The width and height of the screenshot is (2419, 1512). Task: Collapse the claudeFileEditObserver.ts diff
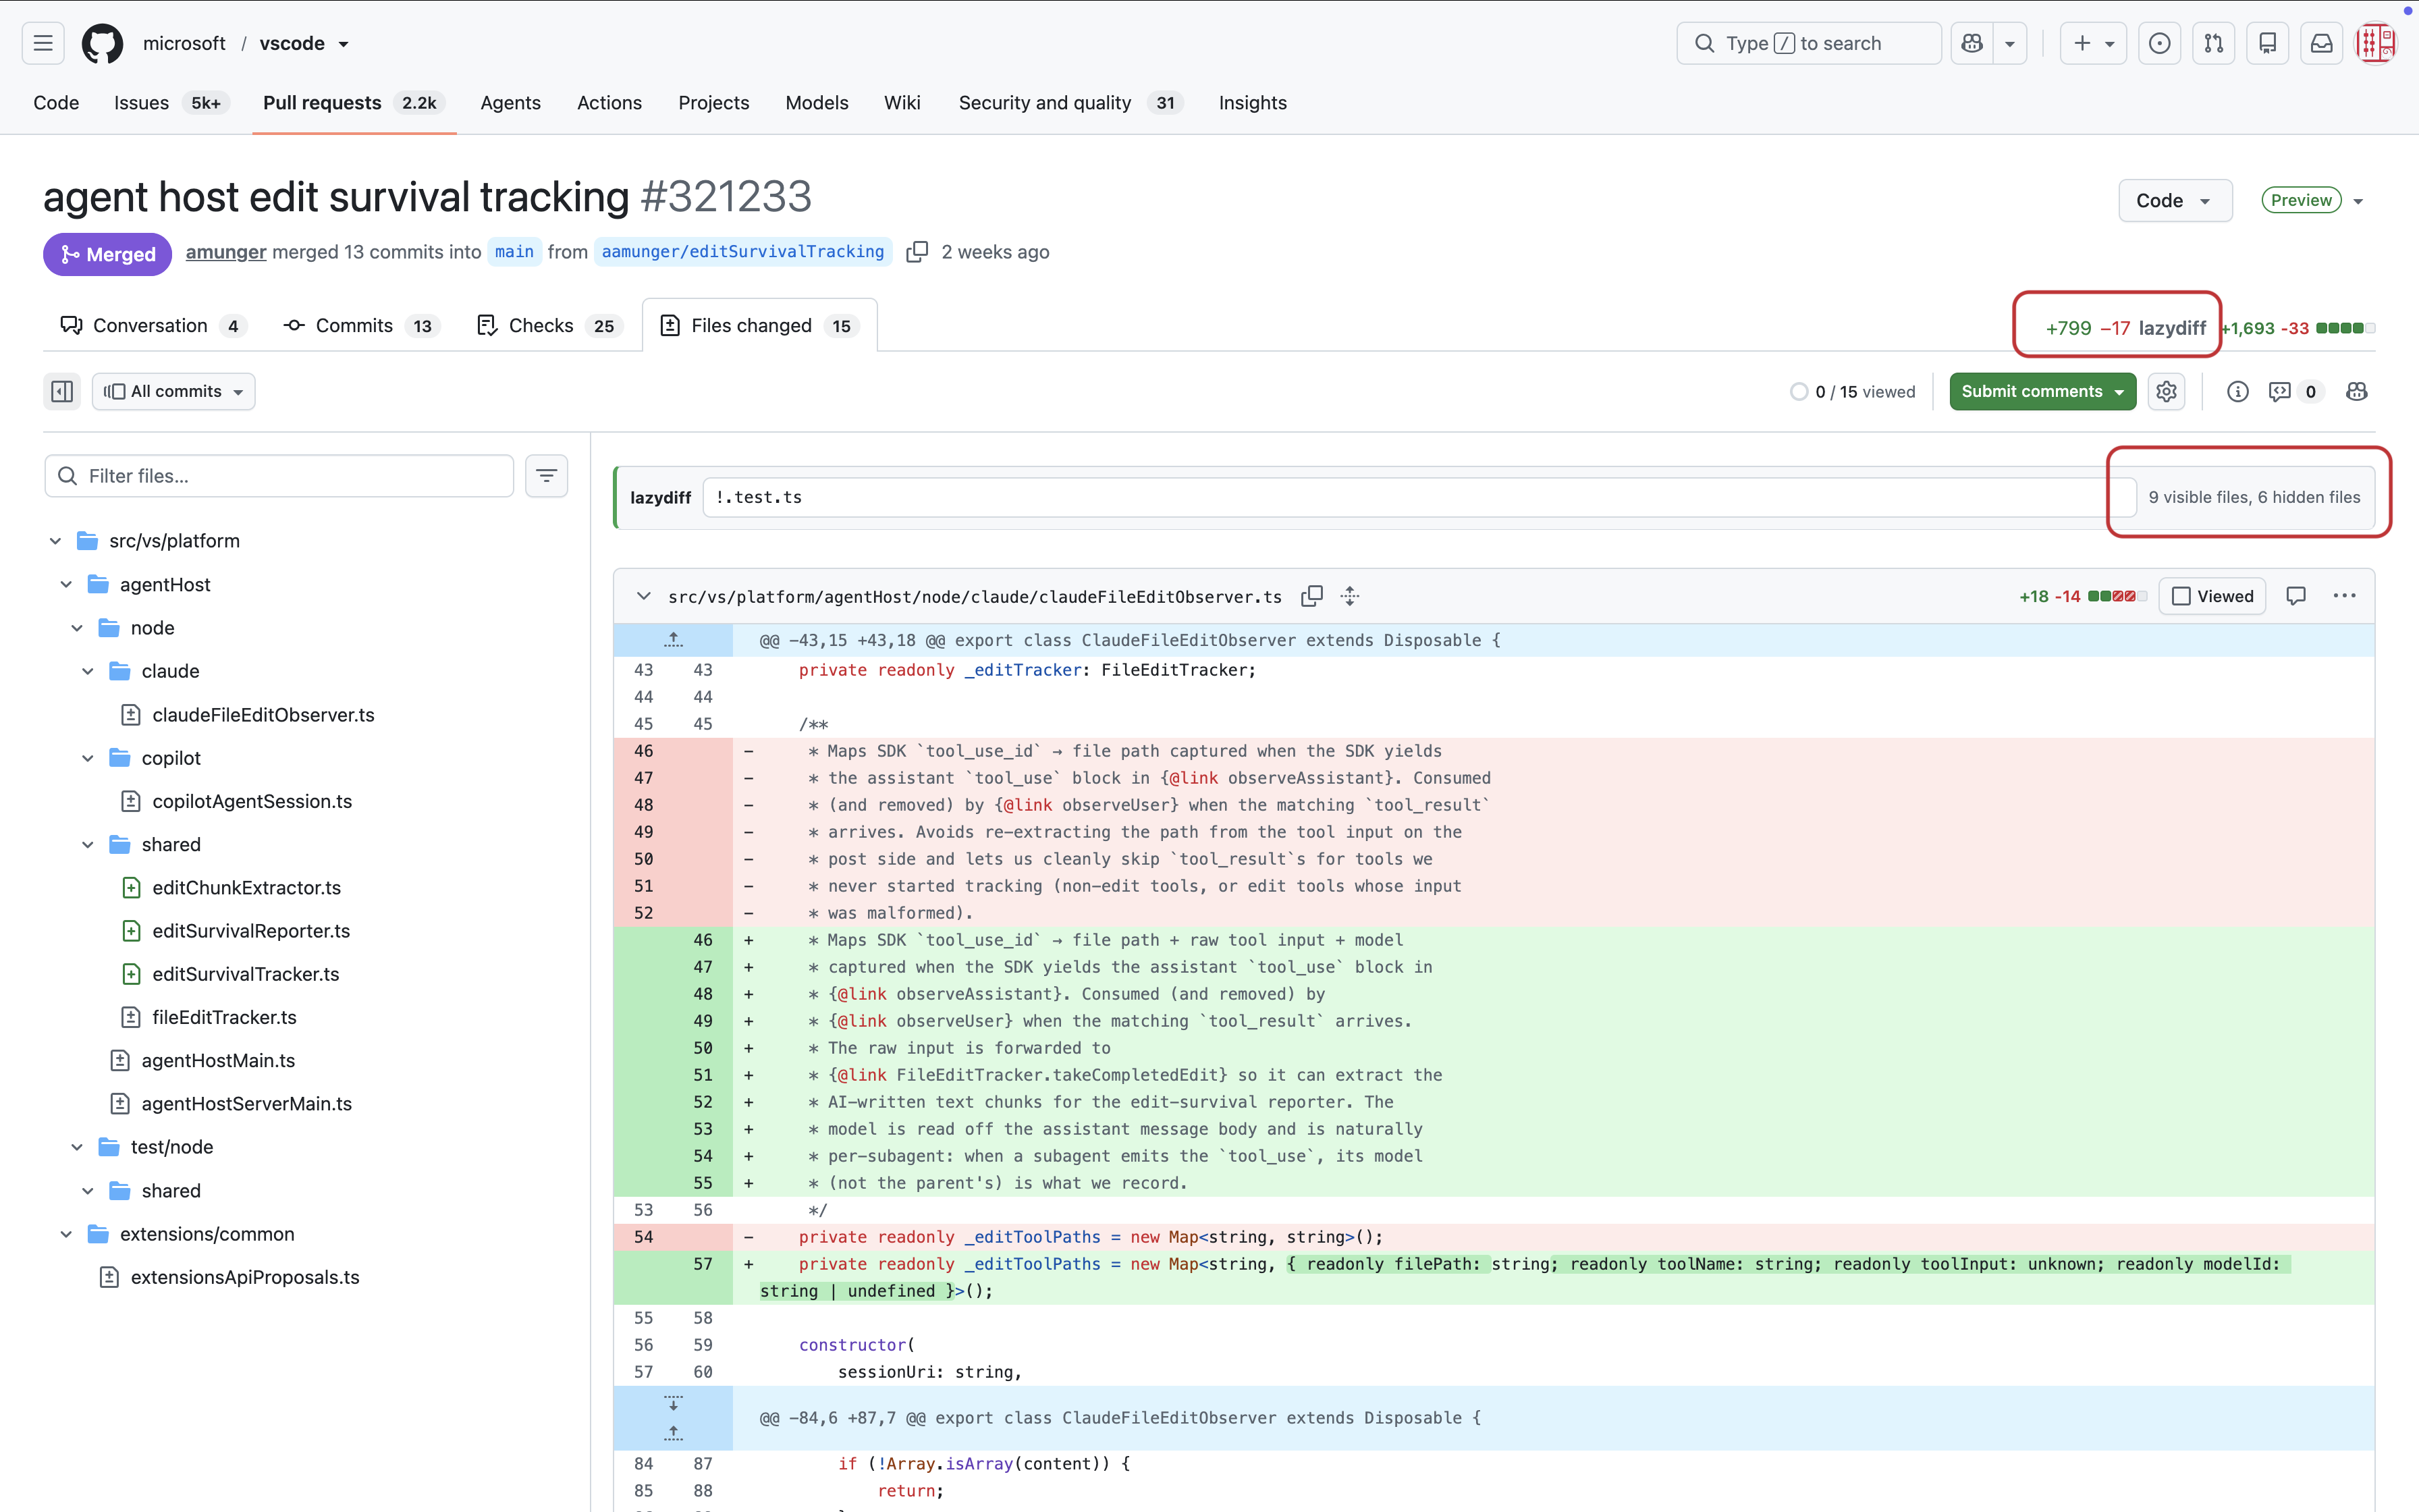point(643,596)
